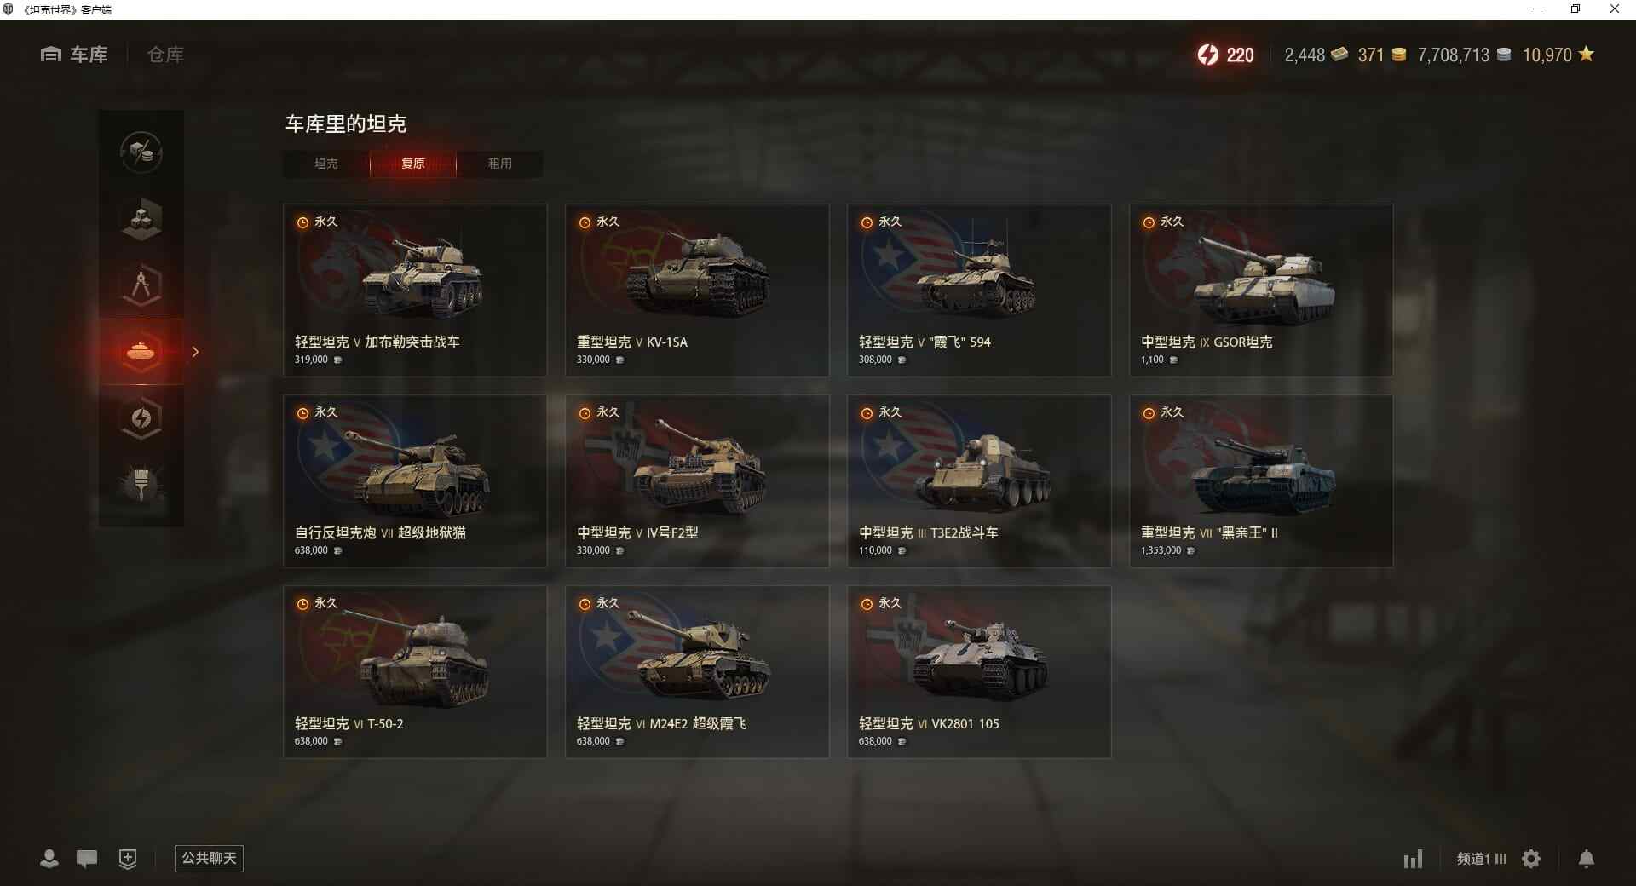Open the 频道1 channel selector

[1482, 859]
